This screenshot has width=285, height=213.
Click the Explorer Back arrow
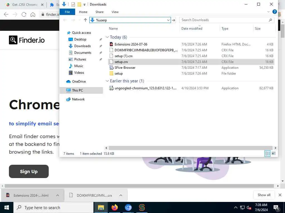pos(65,20)
